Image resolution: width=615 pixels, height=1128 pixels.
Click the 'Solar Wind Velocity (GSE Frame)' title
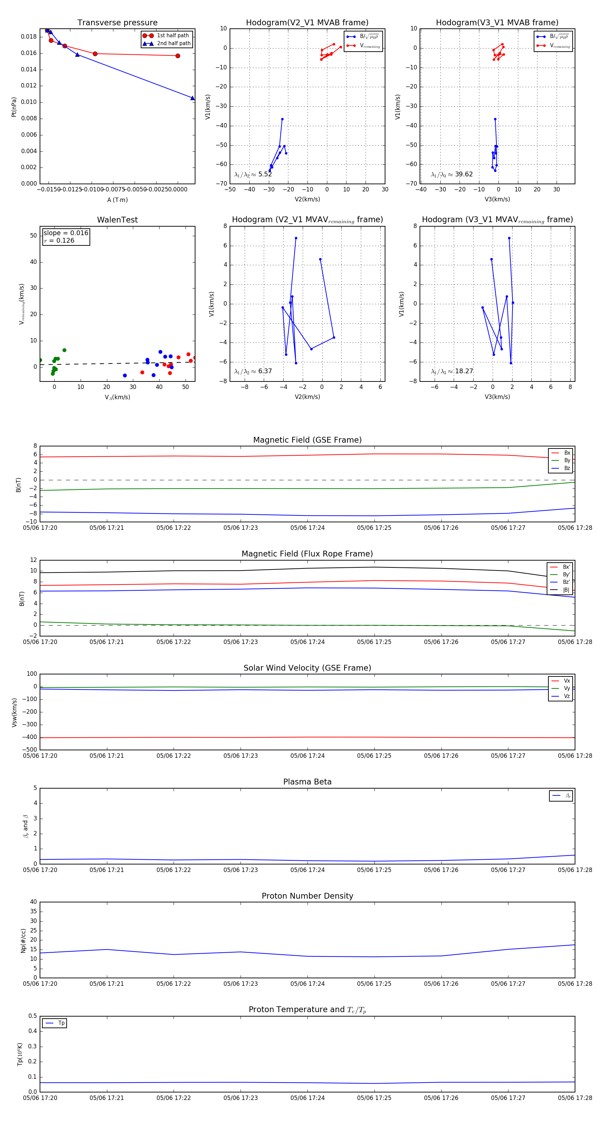307,668
